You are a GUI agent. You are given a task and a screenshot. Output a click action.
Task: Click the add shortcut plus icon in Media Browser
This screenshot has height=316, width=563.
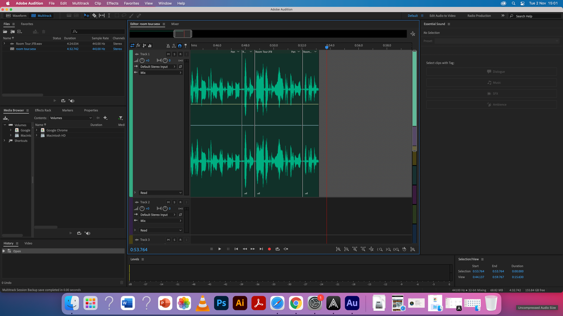(x=105, y=118)
